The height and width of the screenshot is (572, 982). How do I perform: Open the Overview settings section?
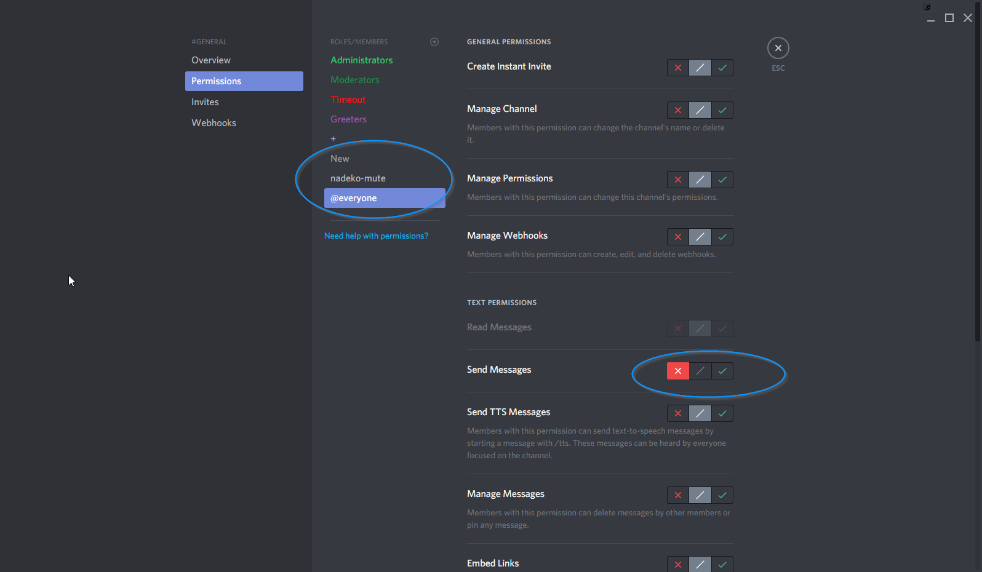(211, 60)
